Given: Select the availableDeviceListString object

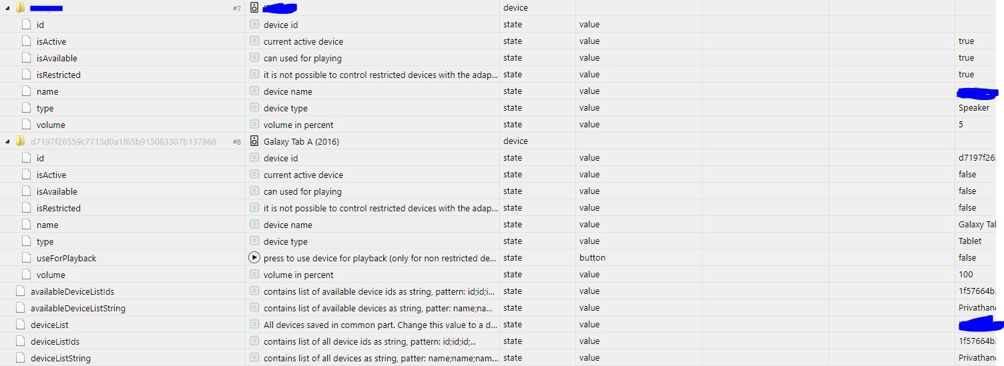Looking at the screenshot, I should click(78, 308).
